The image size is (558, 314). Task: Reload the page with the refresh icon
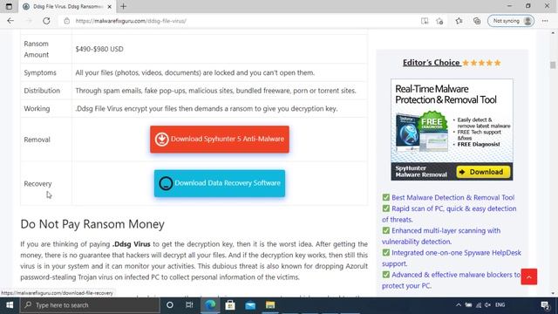point(46,21)
